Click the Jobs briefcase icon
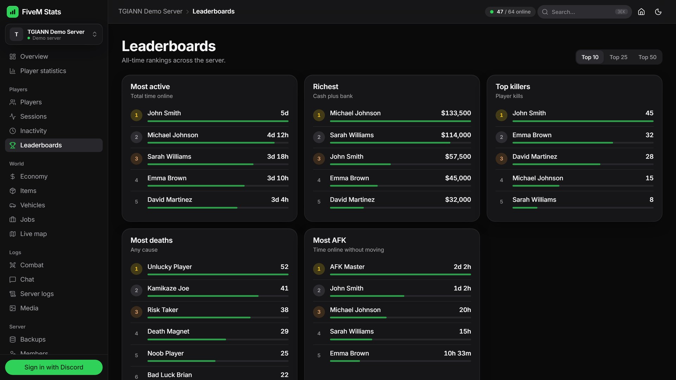 [x=13, y=220]
